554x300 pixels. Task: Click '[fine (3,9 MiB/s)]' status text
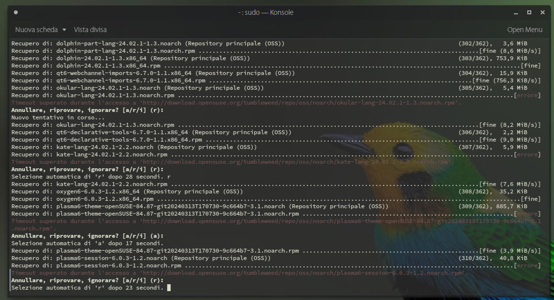[510, 251]
